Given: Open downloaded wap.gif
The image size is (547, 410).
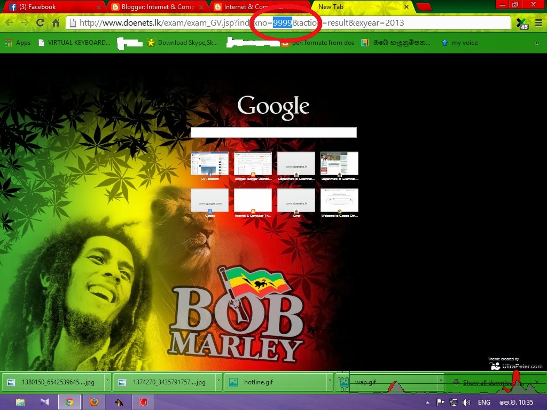Looking at the screenshot, I should [387, 382].
